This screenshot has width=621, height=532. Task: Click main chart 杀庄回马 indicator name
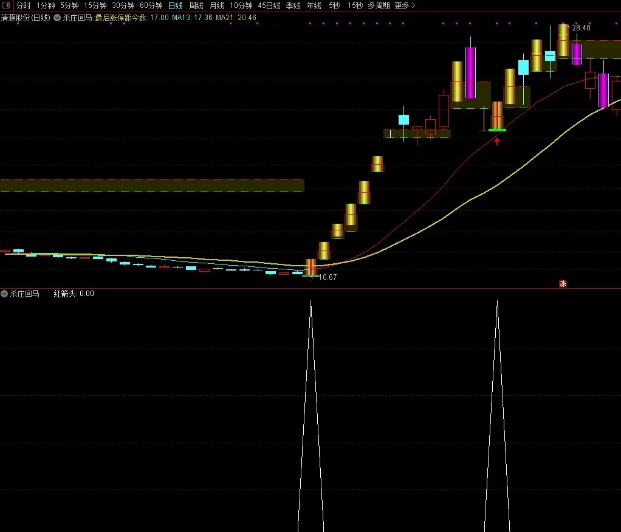point(77,18)
